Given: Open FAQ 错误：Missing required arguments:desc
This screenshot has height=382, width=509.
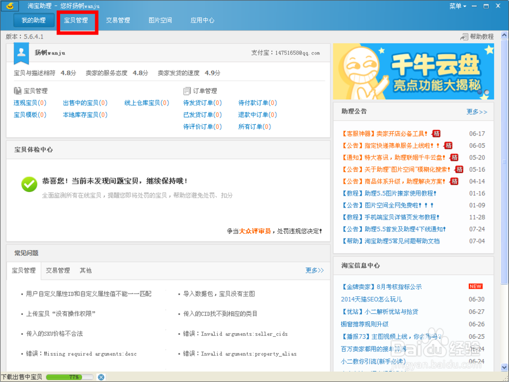Looking at the screenshot, I should pyautogui.click(x=81, y=354).
